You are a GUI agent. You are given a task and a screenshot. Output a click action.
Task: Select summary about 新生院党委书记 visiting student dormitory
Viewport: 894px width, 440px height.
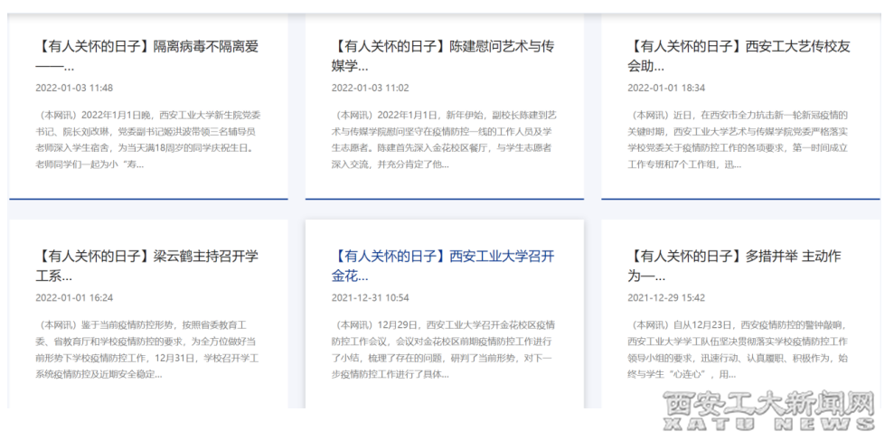tap(148, 140)
